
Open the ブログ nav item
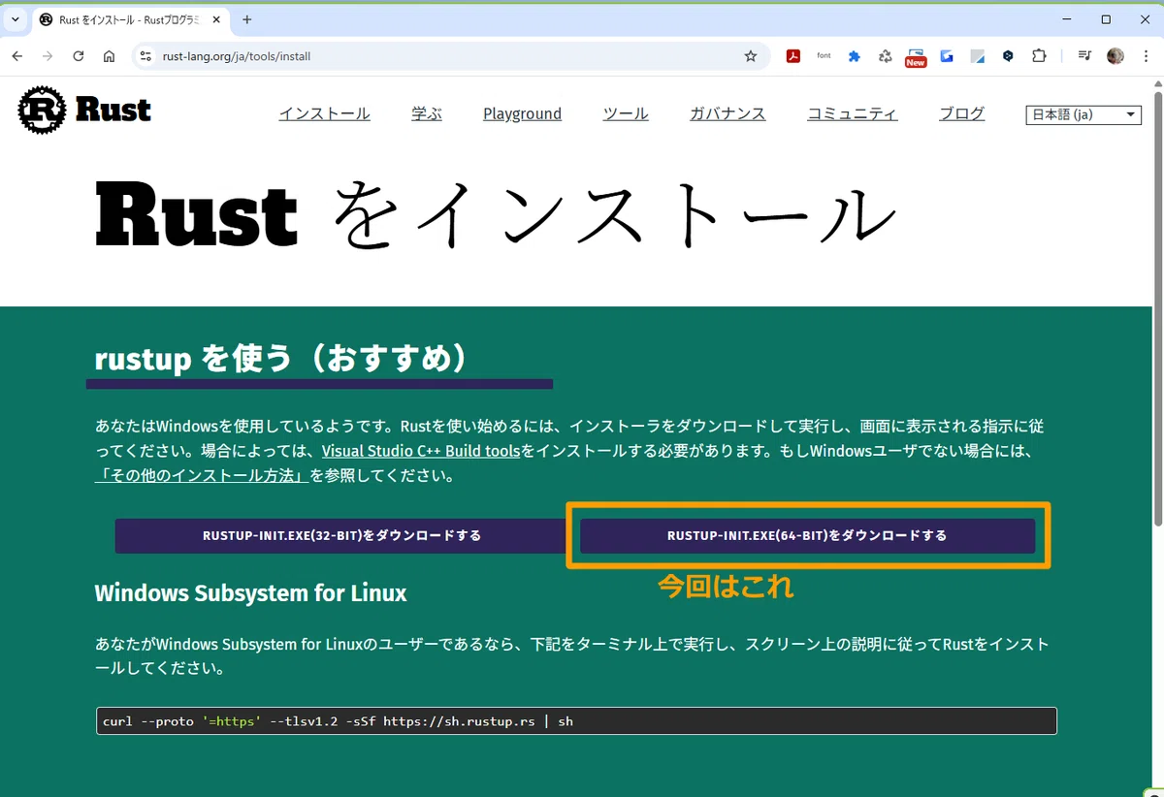(962, 113)
